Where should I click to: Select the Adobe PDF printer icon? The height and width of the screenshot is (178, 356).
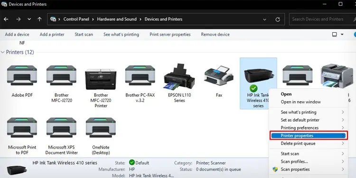22,75
